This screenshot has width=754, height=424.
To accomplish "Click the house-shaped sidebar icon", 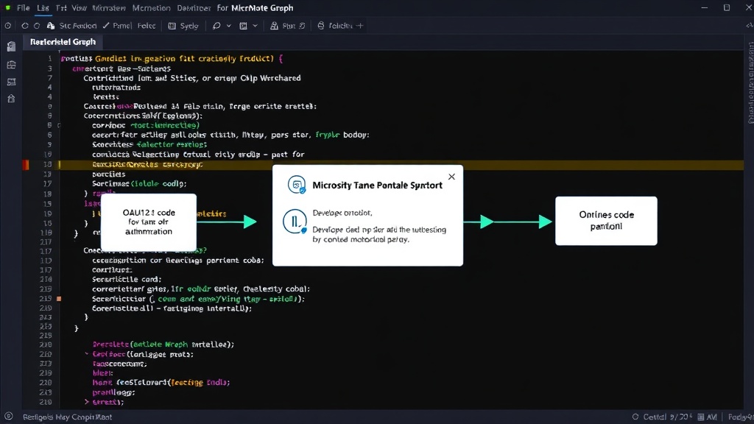I will [12, 99].
